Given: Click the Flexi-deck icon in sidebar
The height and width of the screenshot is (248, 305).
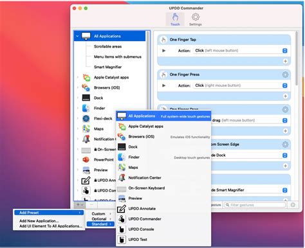Looking at the screenshot, I should [x=86, y=118].
